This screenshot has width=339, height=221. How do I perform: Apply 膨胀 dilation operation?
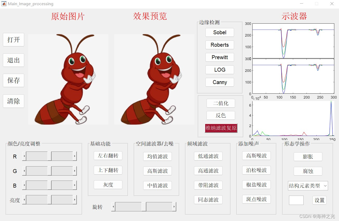[308, 157]
